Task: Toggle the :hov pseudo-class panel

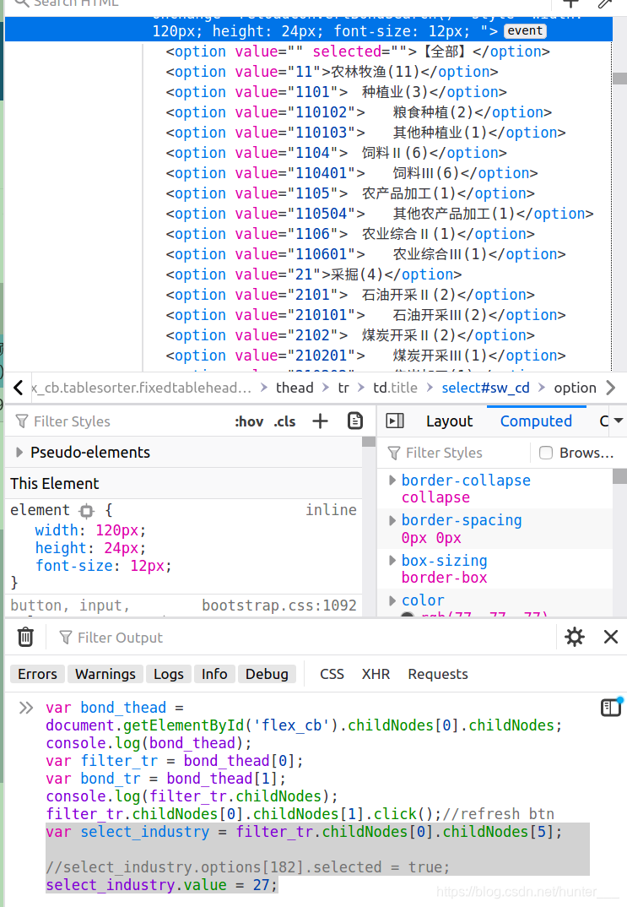Action: click(249, 421)
